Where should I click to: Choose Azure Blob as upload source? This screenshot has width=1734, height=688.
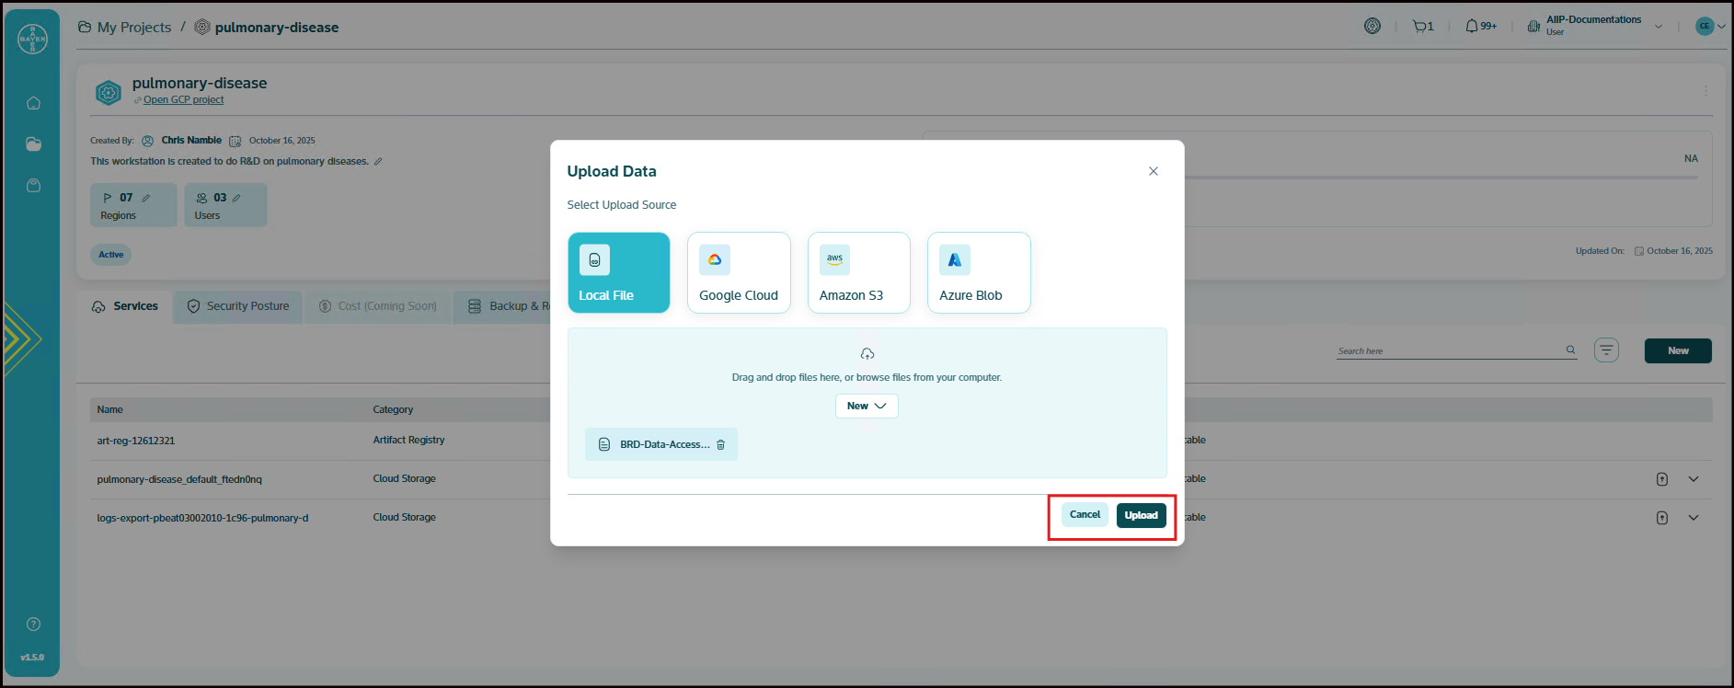click(x=979, y=272)
